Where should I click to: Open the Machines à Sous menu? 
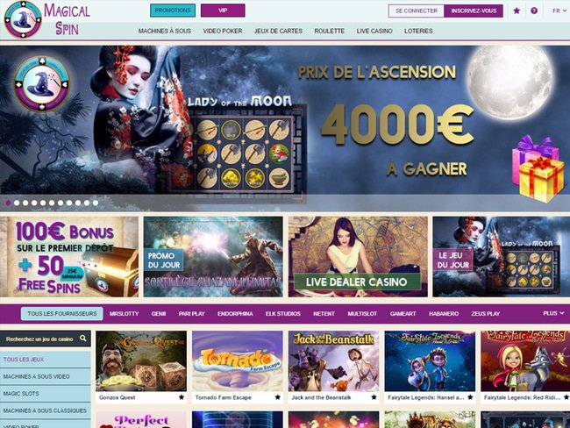click(x=165, y=32)
